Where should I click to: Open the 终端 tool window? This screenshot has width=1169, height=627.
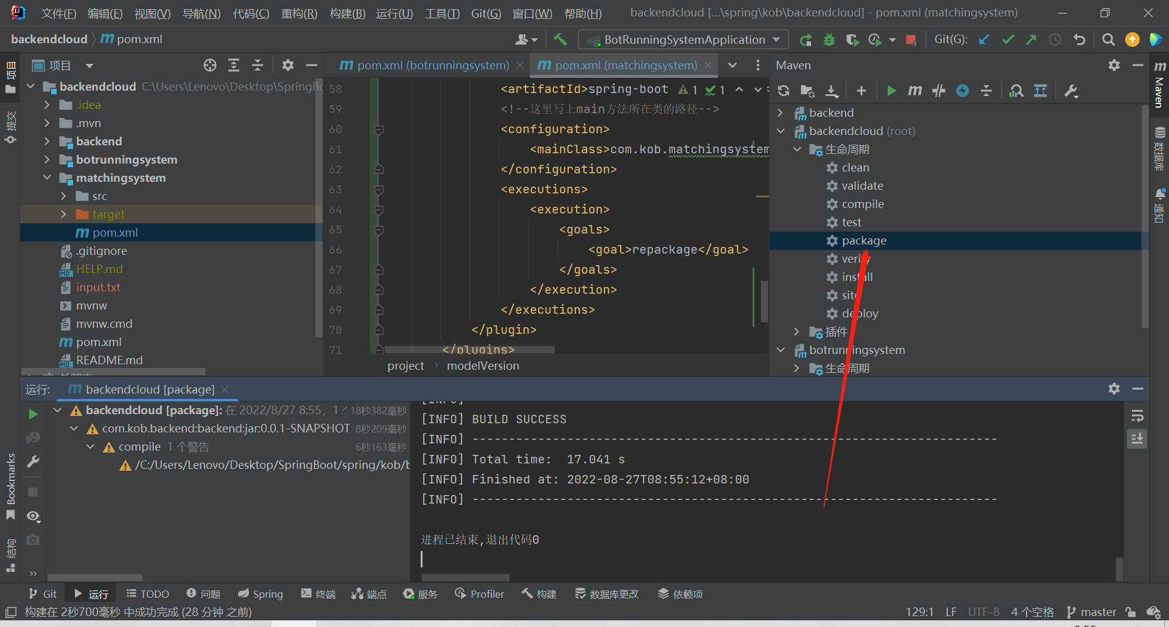(318, 594)
